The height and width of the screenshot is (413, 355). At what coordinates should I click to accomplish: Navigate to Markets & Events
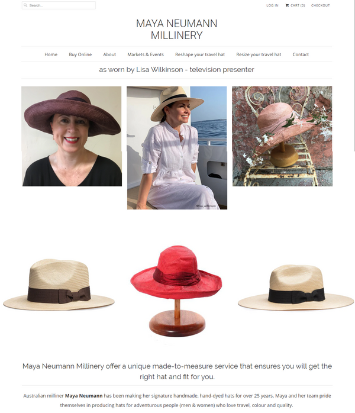[x=146, y=54]
